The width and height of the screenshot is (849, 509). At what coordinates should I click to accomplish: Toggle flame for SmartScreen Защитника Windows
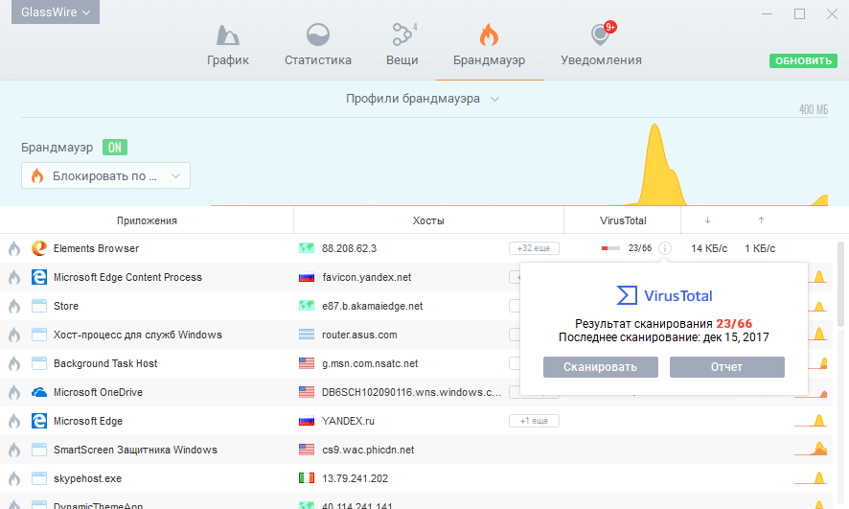coord(14,450)
